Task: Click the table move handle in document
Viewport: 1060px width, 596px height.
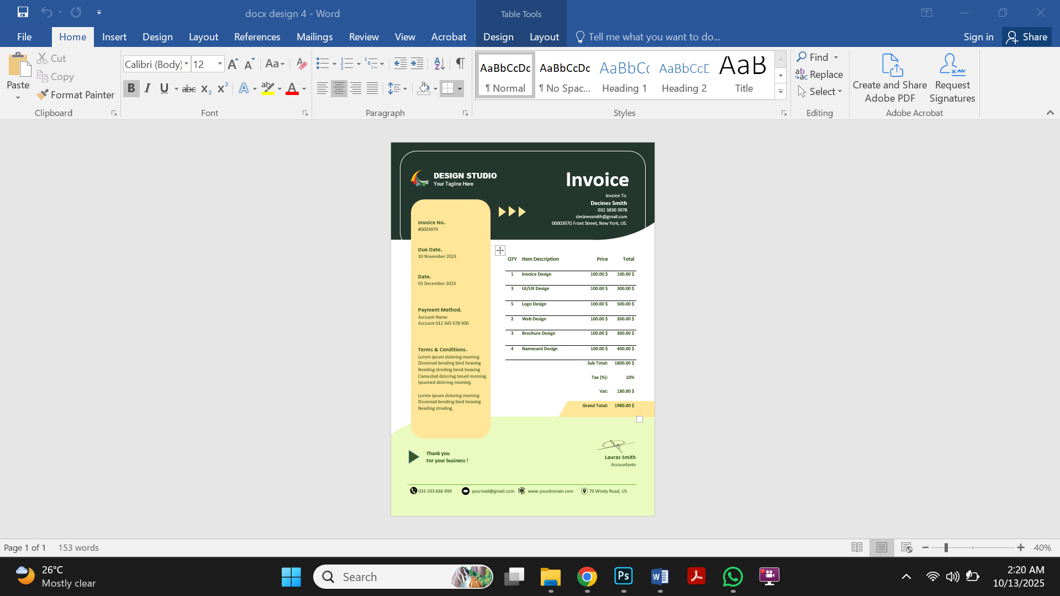Action: click(x=500, y=251)
